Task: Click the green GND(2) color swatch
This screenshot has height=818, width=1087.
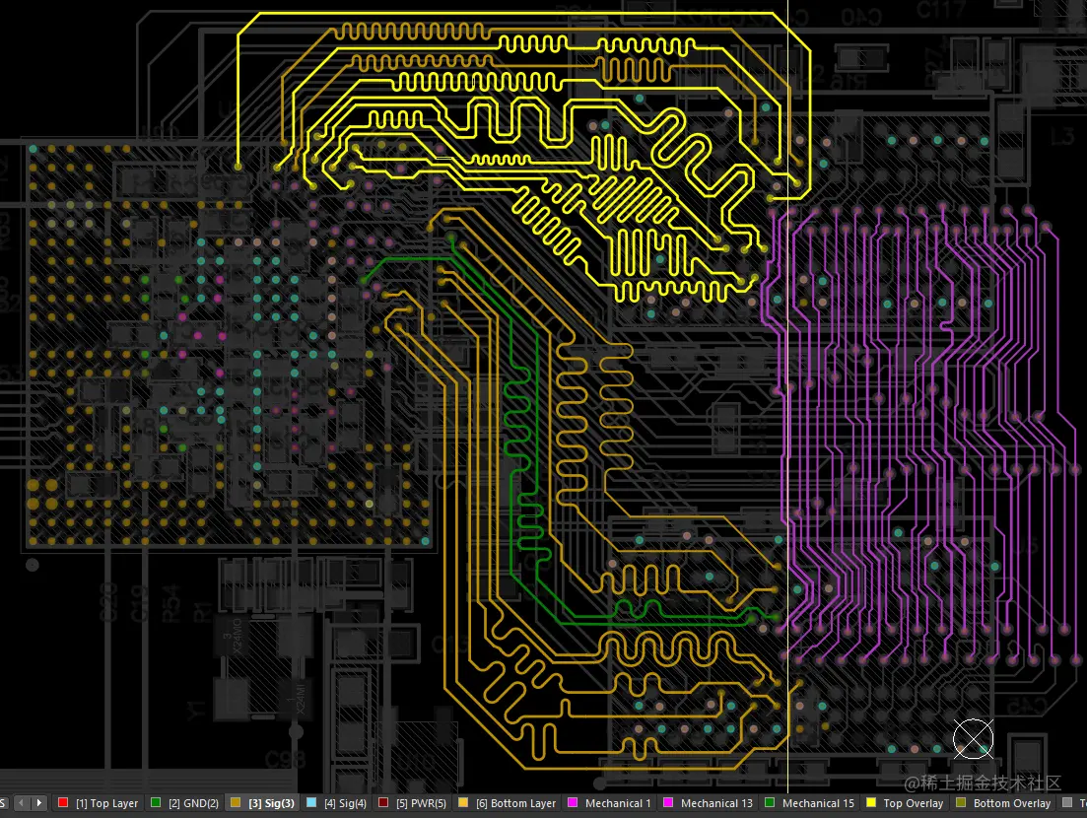Action: point(156,803)
